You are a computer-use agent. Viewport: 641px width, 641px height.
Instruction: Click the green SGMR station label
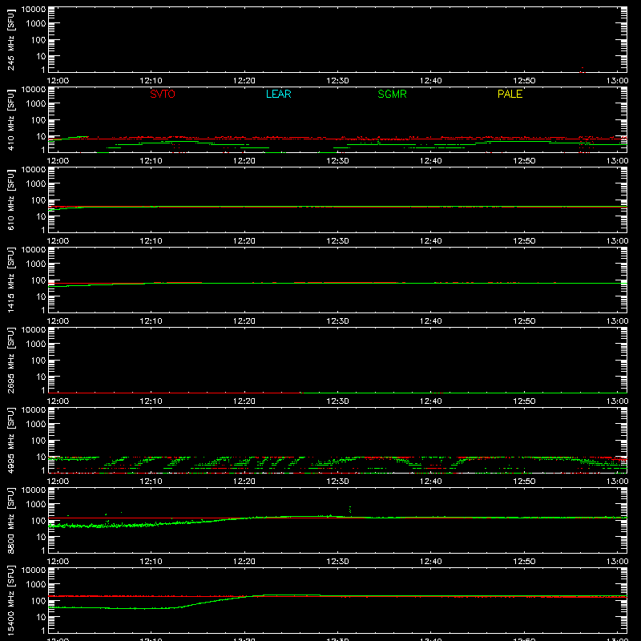(x=392, y=94)
